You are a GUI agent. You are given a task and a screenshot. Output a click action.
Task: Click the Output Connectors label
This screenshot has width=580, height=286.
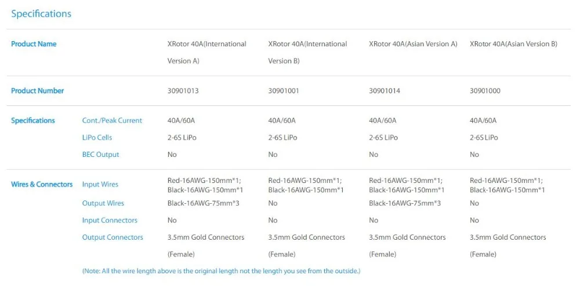pos(113,237)
